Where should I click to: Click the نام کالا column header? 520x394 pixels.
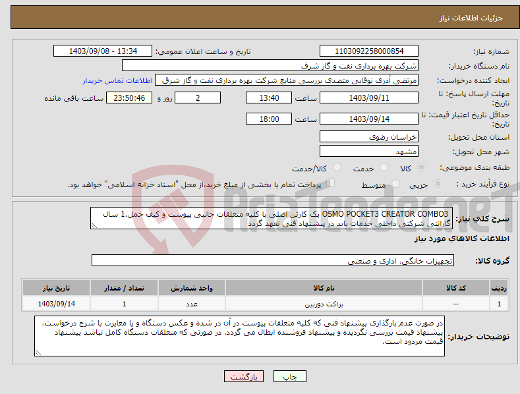tap(324, 288)
